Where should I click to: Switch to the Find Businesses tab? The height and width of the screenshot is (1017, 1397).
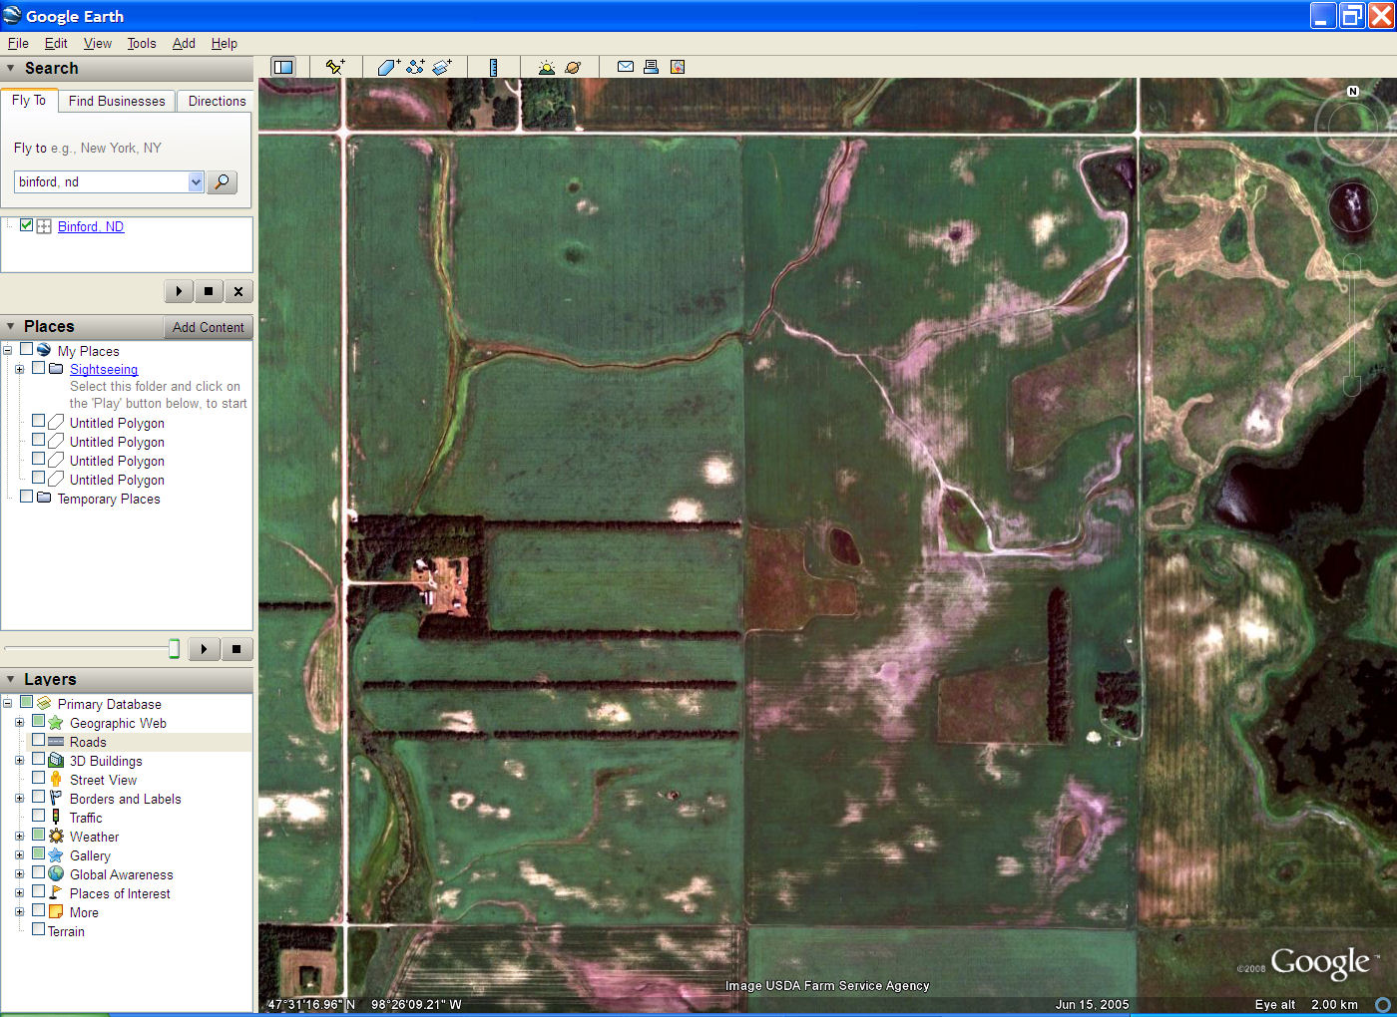coord(117,101)
